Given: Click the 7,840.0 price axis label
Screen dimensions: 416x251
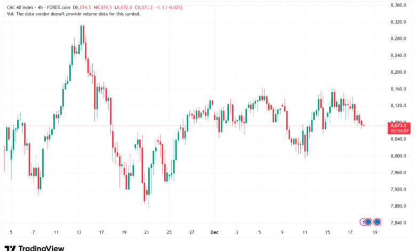Looking at the screenshot, I should coord(399,223).
